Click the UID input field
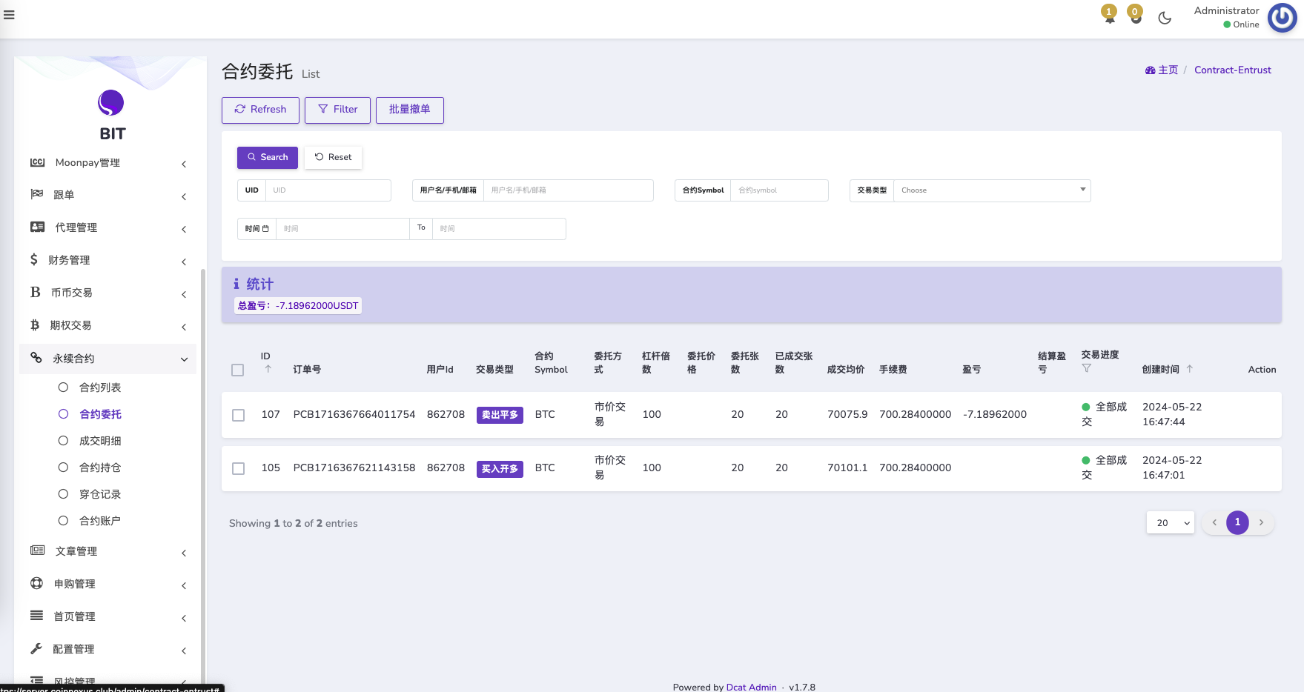This screenshot has width=1304, height=692. pos(328,190)
